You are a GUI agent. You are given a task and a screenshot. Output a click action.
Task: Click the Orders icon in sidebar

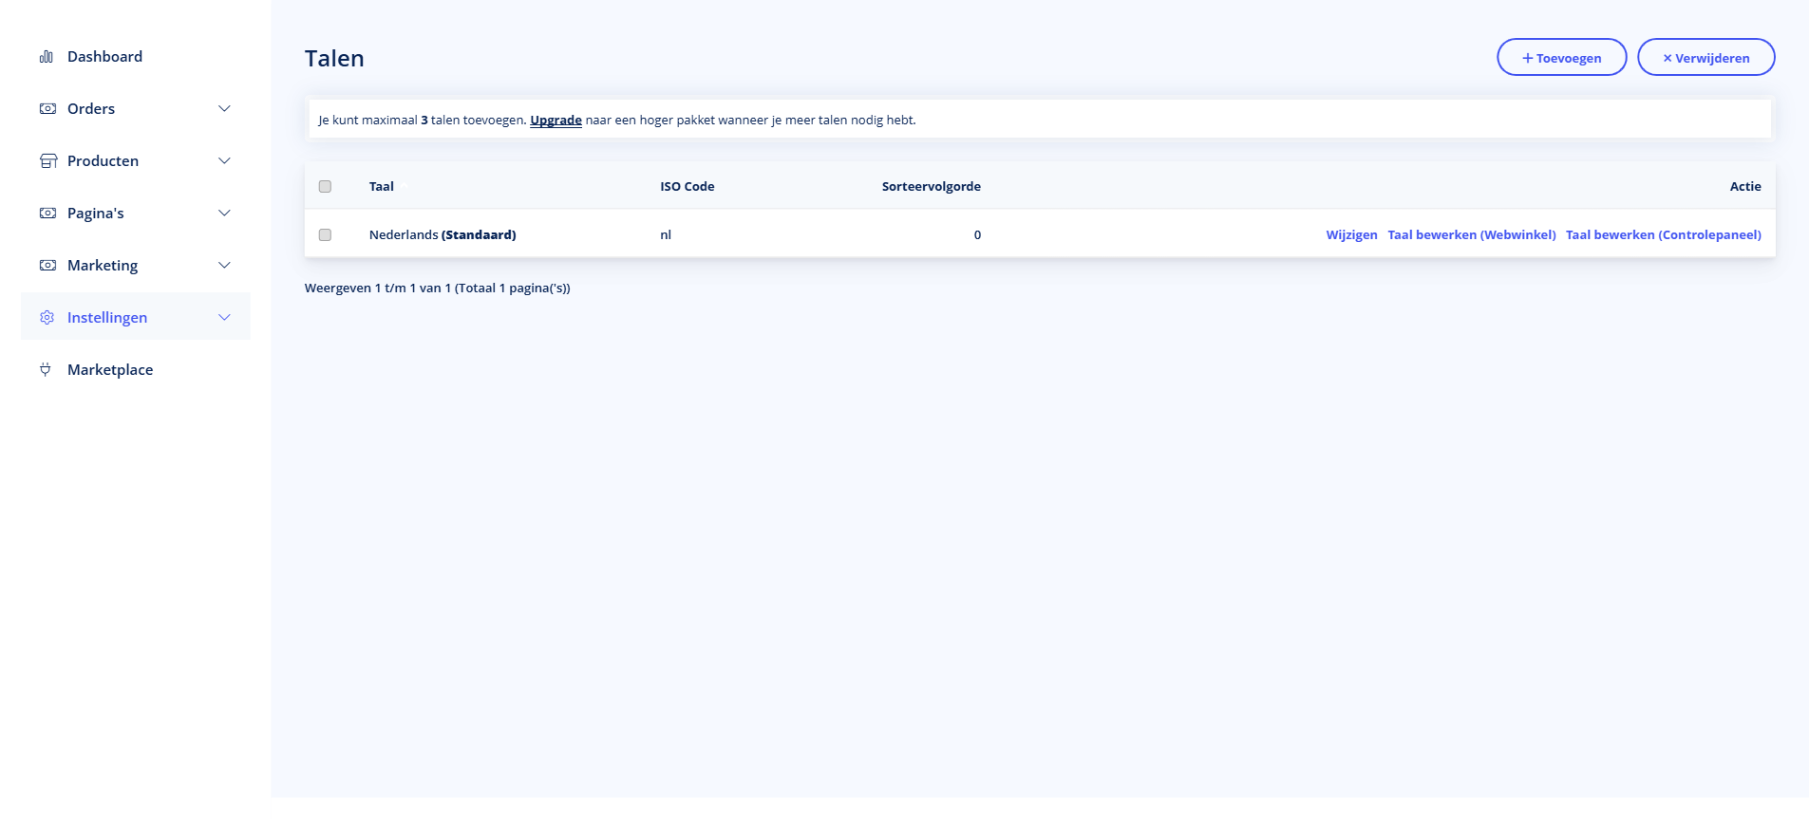pos(47,109)
